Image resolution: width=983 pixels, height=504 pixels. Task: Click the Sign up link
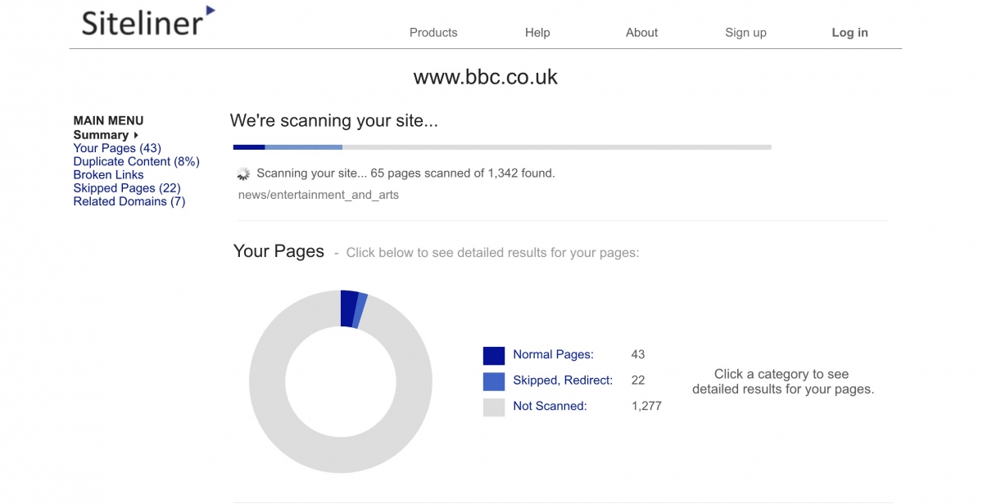745,33
